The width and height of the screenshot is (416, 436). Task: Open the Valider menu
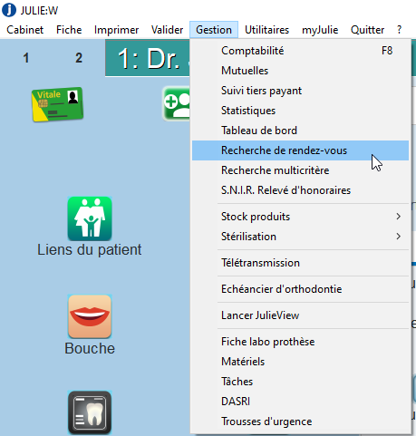pyautogui.click(x=167, y=30)
